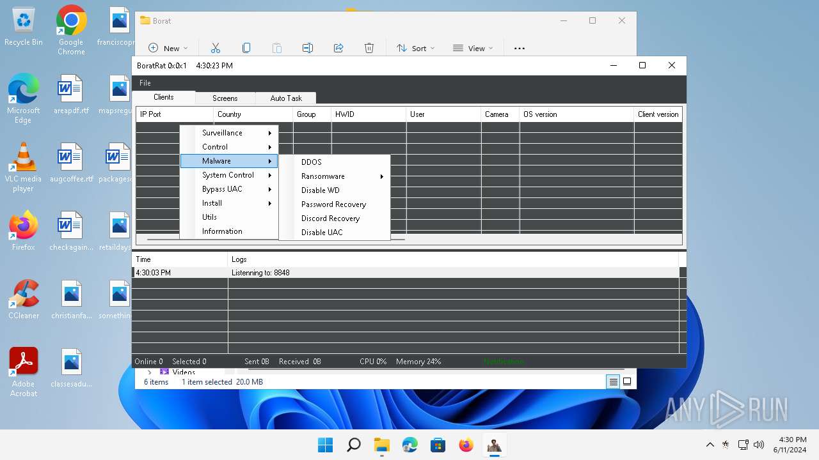Open the File menu in BoratRat
Viewport: 819px width, 460px height.
145,83
